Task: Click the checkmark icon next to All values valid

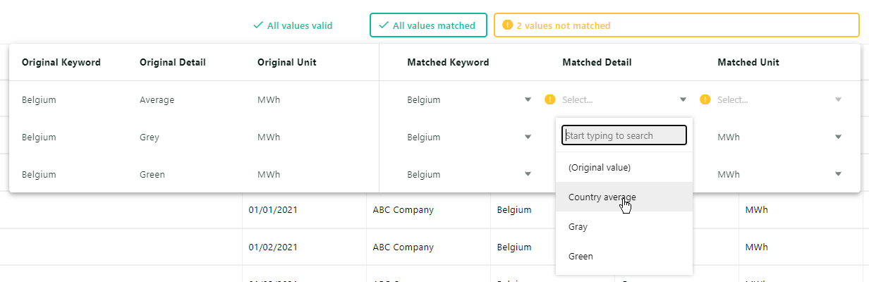Action: coord(258,25)
